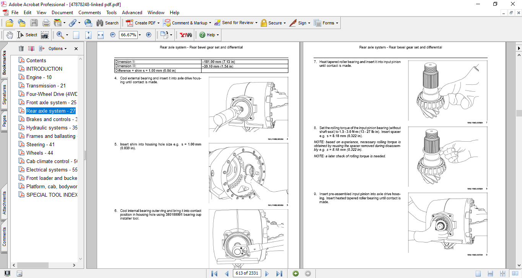Select the Hand tool
This screenshot has width=522, height=278.
(9, 35)
